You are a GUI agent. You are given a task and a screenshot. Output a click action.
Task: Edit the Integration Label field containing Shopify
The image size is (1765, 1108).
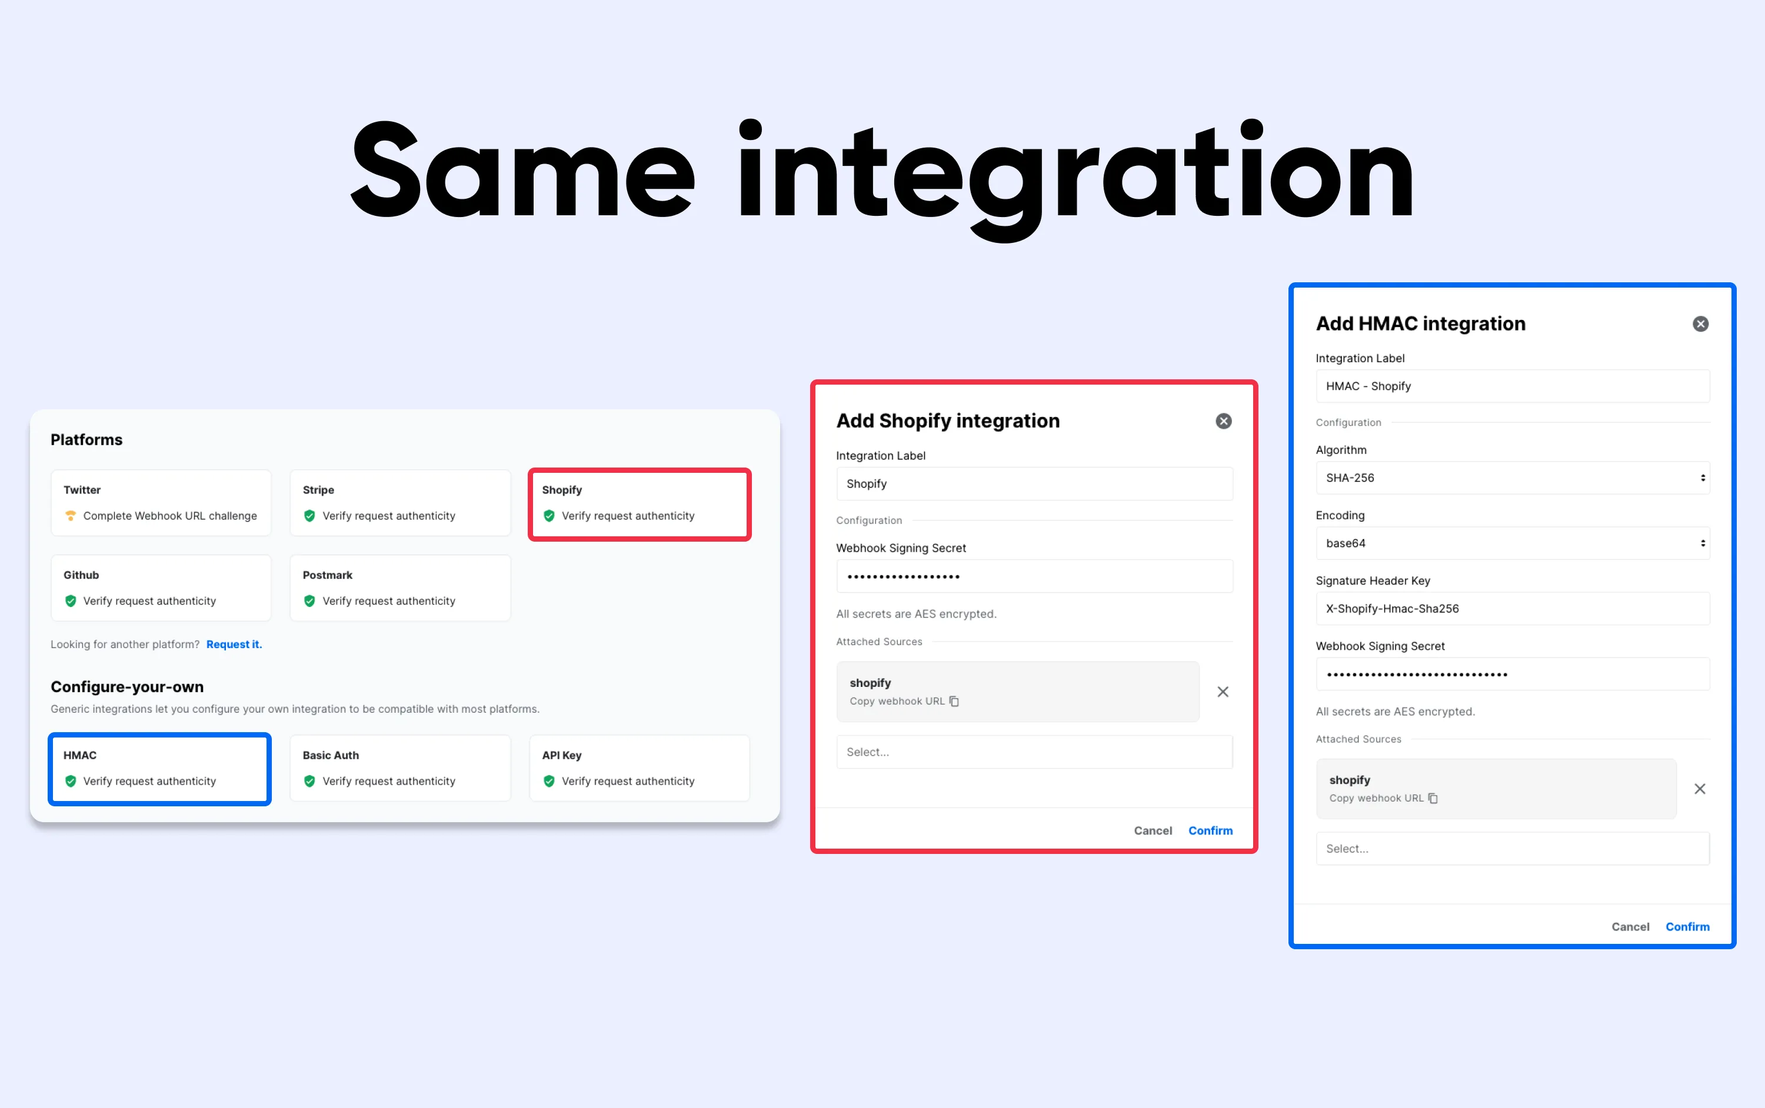tap(1034, 483)
